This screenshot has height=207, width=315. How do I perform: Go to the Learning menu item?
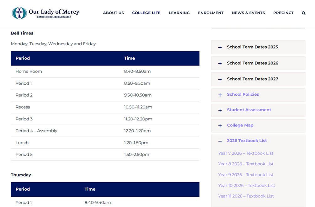coord(179,13)
